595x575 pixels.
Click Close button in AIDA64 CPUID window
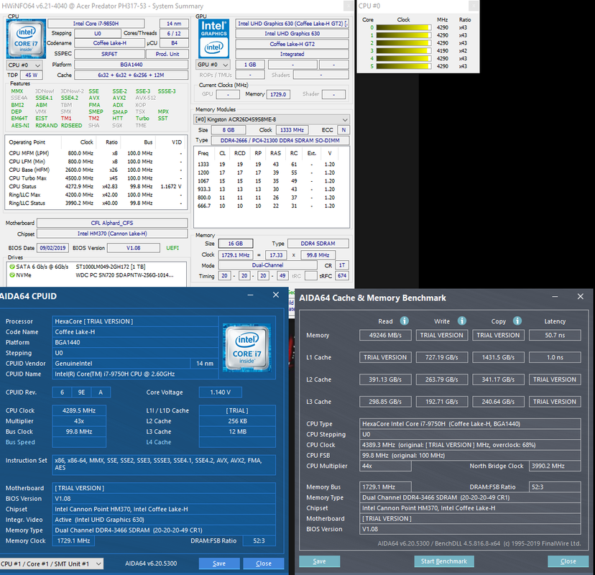[263, 563]
